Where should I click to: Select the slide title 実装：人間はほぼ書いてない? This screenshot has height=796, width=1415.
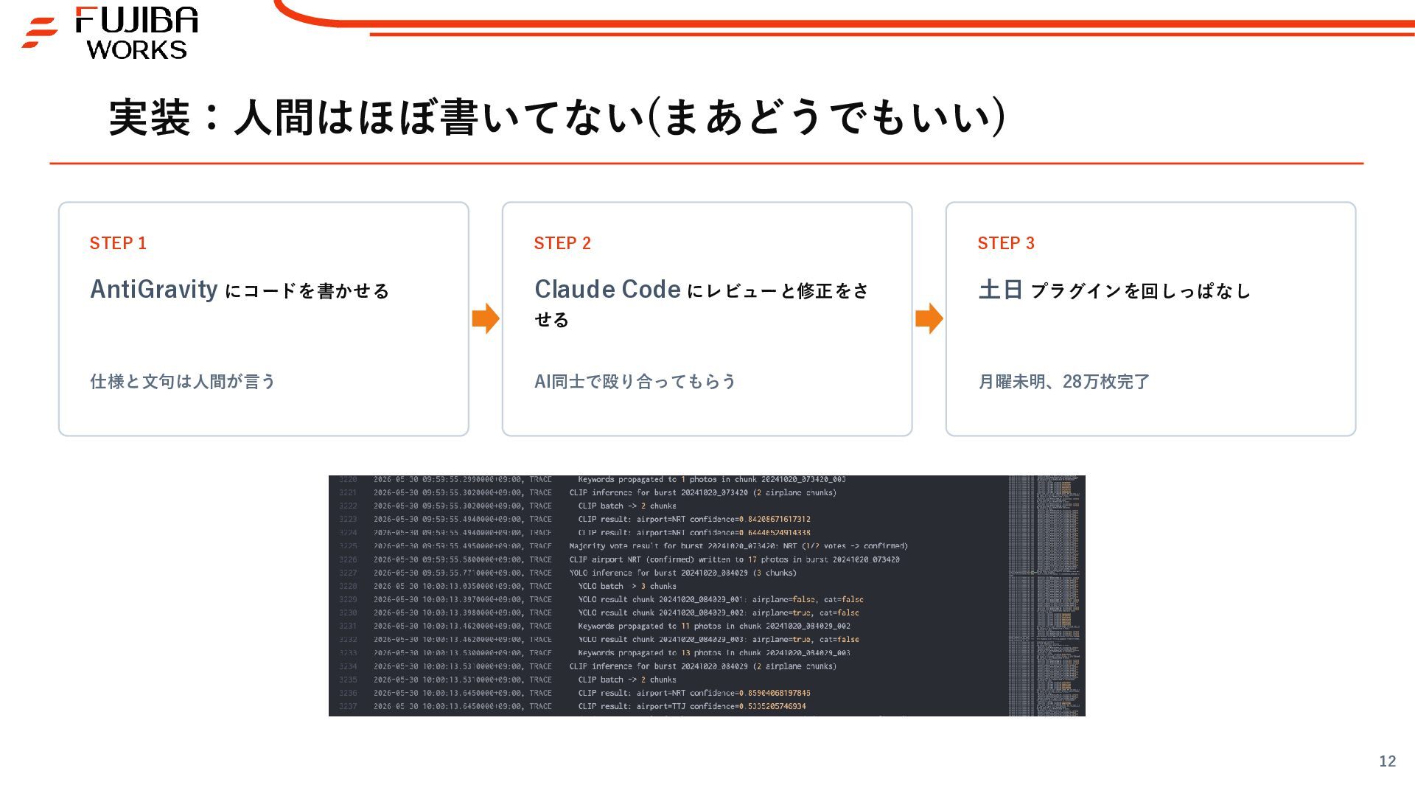(x=377, y=117)
